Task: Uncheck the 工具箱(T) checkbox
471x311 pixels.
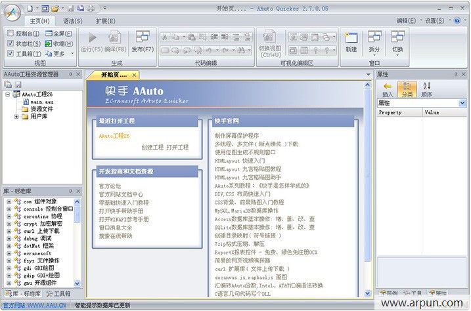Action: (x=11, y=53)
